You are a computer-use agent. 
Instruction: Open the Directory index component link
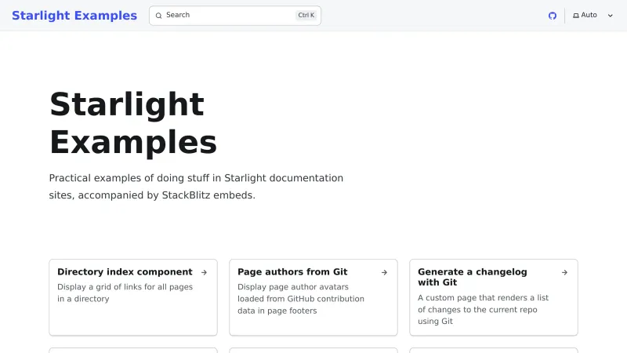(x=125, y=272)
